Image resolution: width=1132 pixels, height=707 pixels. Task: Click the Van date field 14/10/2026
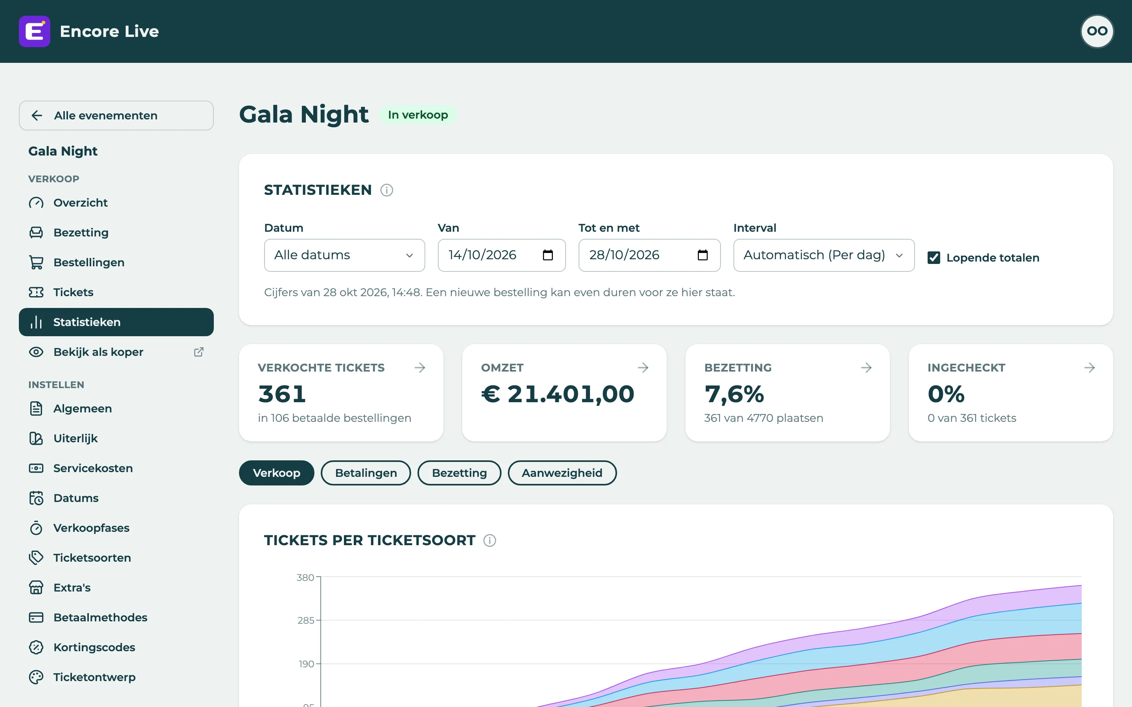pyautogui.click(x=502, y=255)
